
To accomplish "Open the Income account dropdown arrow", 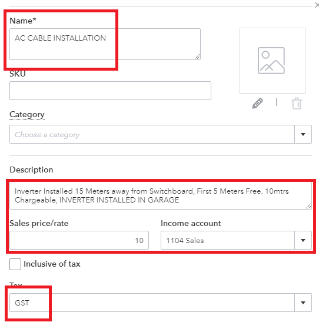I will click(303, 240).
